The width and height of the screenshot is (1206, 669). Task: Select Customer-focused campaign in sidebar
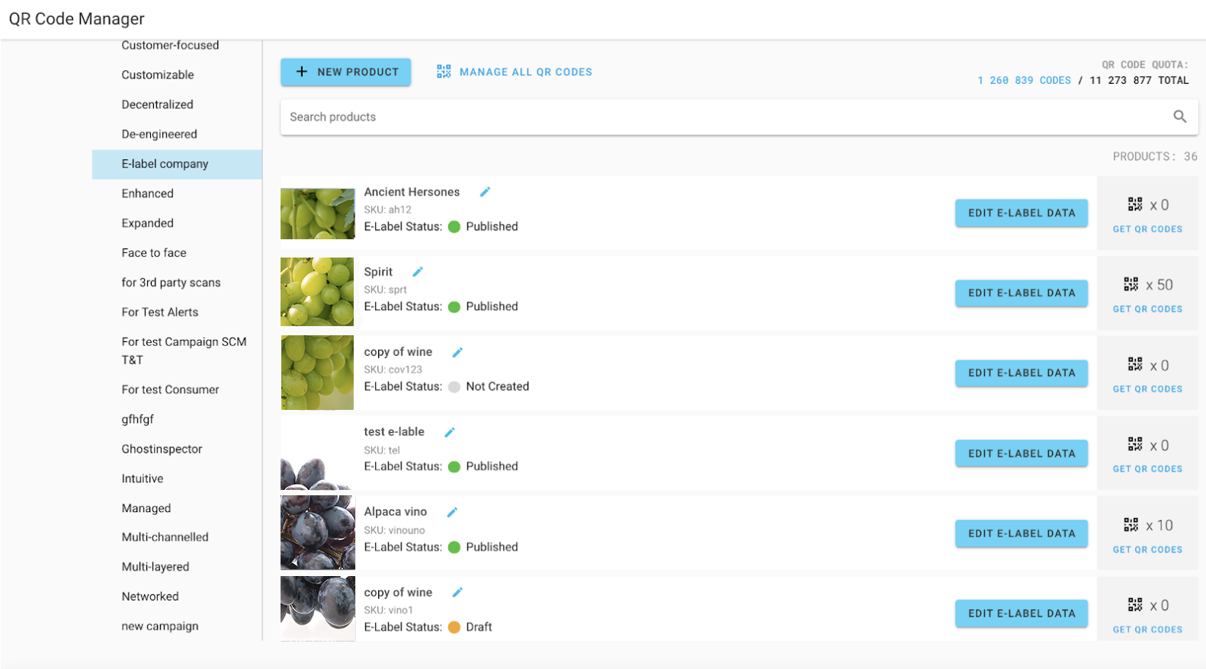(x=170, y=45)
